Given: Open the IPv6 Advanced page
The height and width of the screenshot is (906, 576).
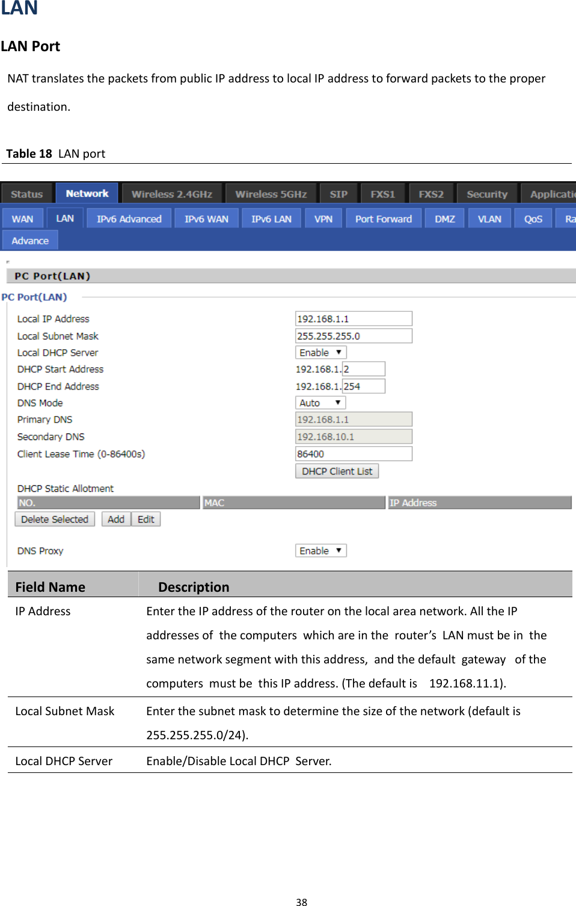Looking at the screenshot, I should coord(128,217).
